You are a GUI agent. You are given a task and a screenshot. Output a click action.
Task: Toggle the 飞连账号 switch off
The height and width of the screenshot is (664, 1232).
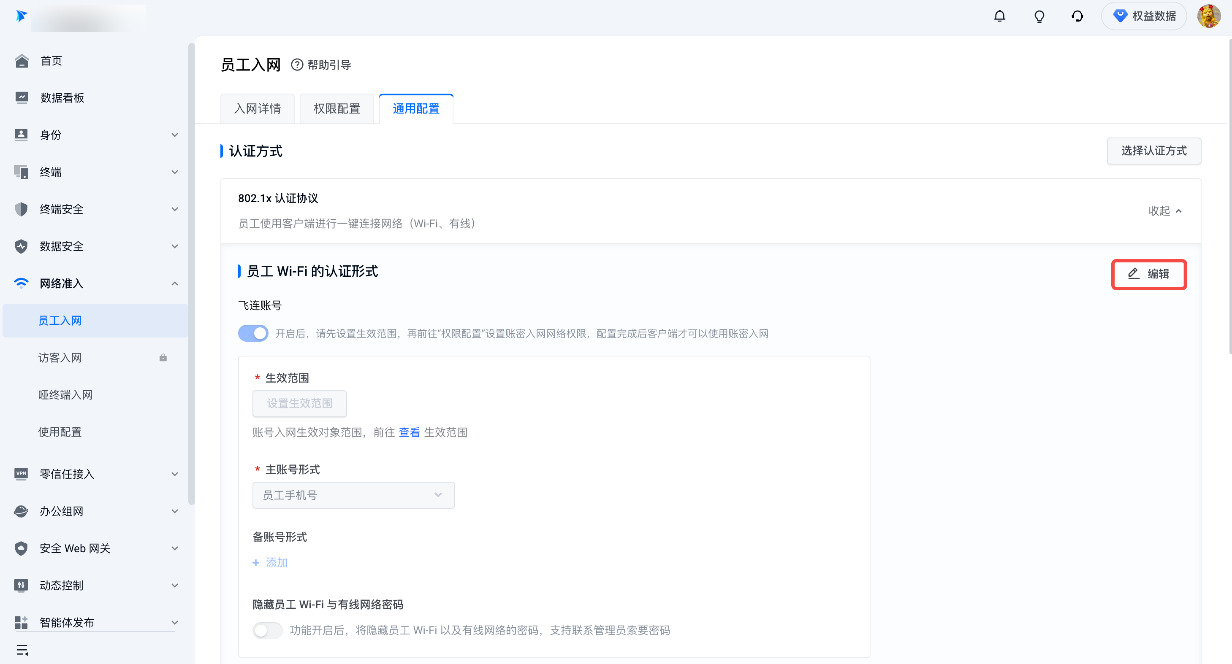[x=253, y=333]
